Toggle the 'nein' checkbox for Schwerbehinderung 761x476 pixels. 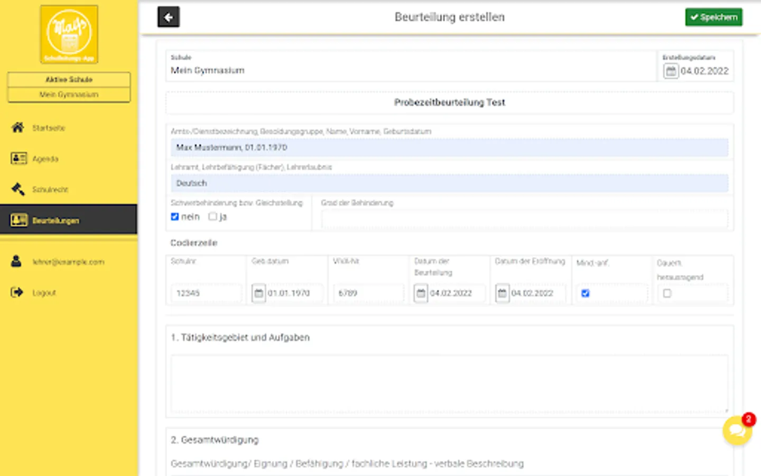[175, 216]
